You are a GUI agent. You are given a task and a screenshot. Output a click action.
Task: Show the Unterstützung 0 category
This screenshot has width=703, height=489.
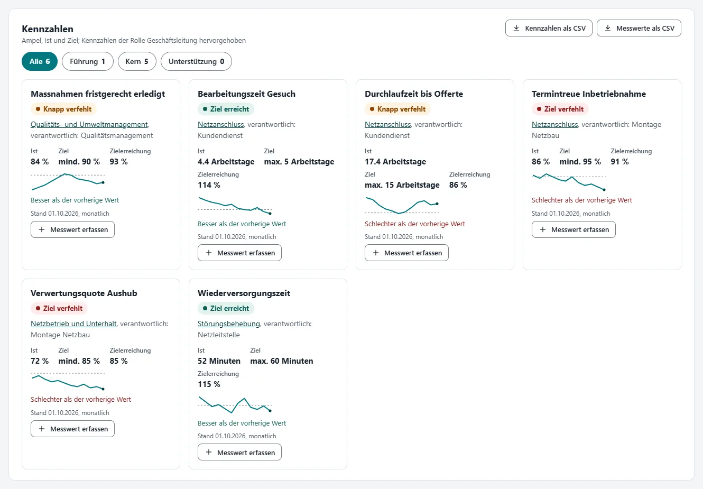click(x=196, y=61)
